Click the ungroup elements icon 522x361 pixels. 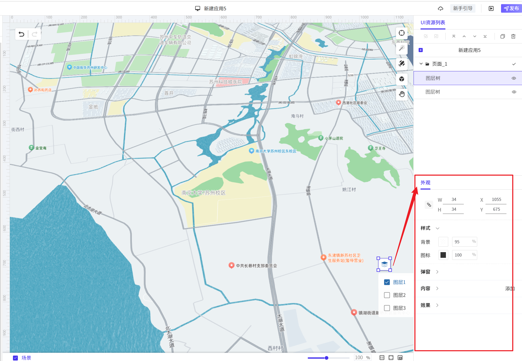[436, 36]
